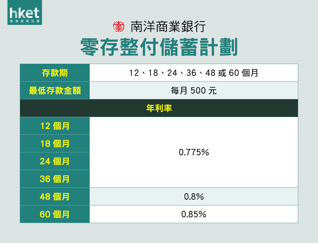Click the 0.85% interest rate value
The width and height of the screenshot is (318, 243).
[x=194, y=214]
